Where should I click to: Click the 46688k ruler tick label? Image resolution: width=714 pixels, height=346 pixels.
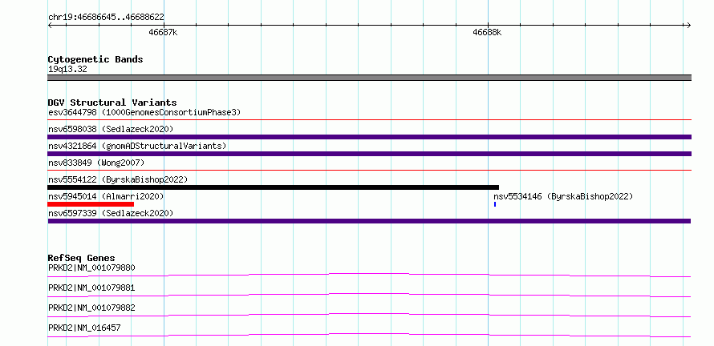(x=487, y=32)
